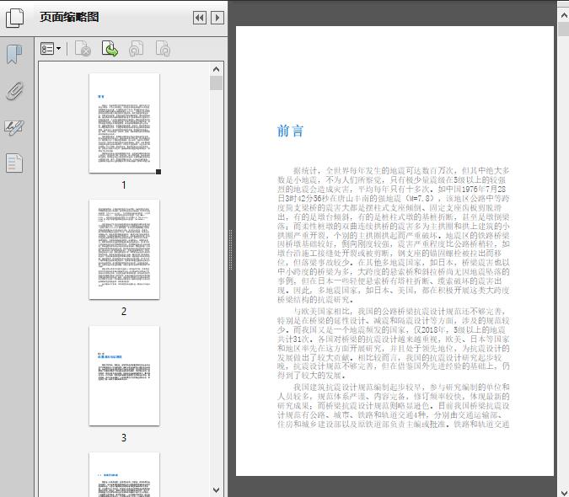Click the 前言 heading in the document
The height and width of the screenshot is (497, 569).
[290, 131]
